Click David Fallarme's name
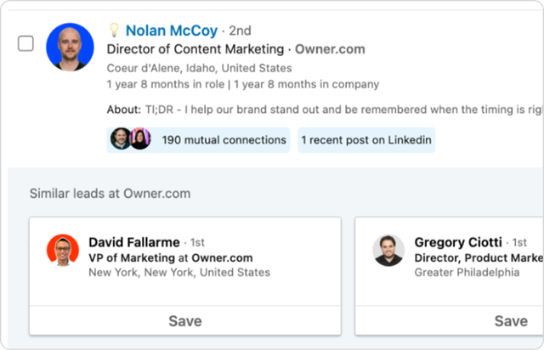The width and height of the screenshot is (544, 350). click(x=134, y=242)
